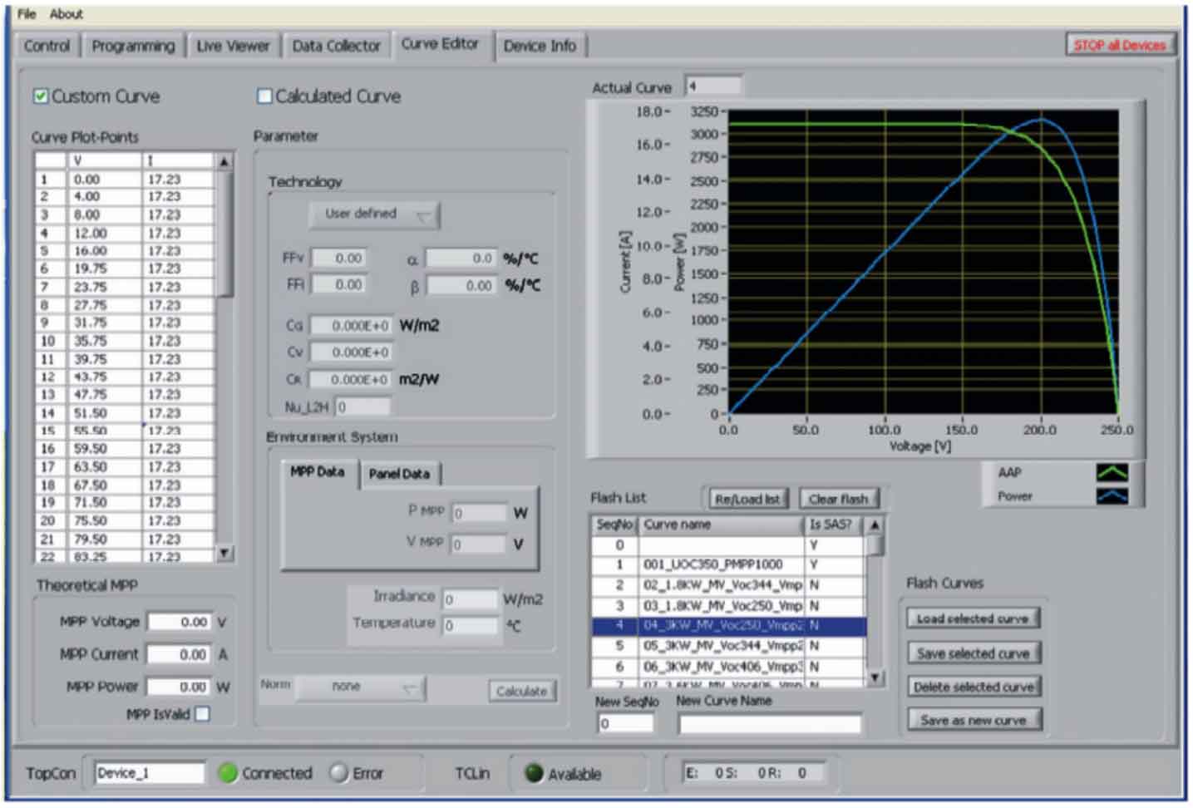Select highlighted row 04_3KW_MV_Voc250
The height and width of the screenshot is (808, 1193).
click(729, 626)
